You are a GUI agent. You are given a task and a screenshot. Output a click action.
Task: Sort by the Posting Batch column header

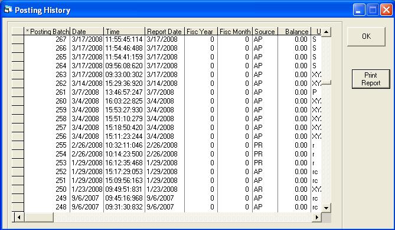47,31
